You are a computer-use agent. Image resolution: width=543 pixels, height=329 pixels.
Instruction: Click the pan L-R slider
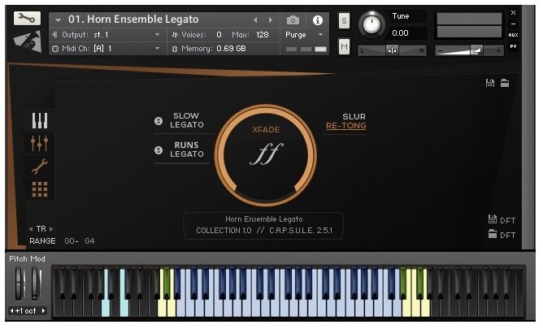pyautogui.click(x=392, y=51)
